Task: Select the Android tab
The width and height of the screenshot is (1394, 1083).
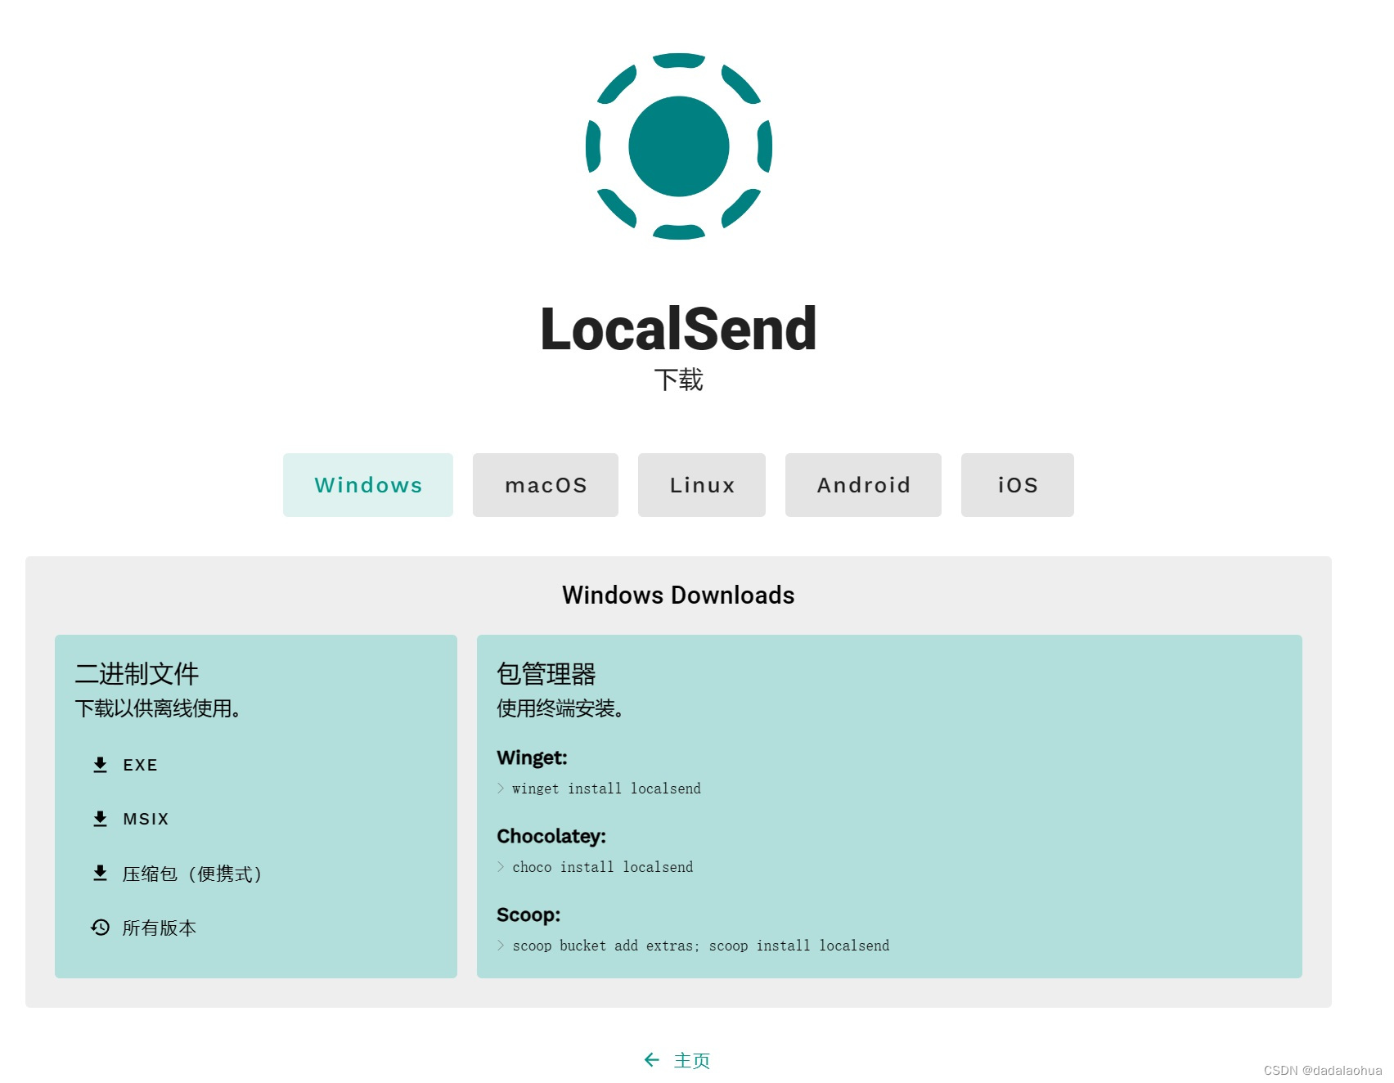Action: click(863, 485)
